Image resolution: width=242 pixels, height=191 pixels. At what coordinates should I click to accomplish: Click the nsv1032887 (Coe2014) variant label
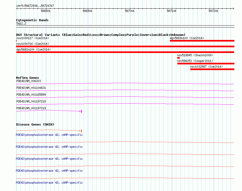click(x=206, y=67)
